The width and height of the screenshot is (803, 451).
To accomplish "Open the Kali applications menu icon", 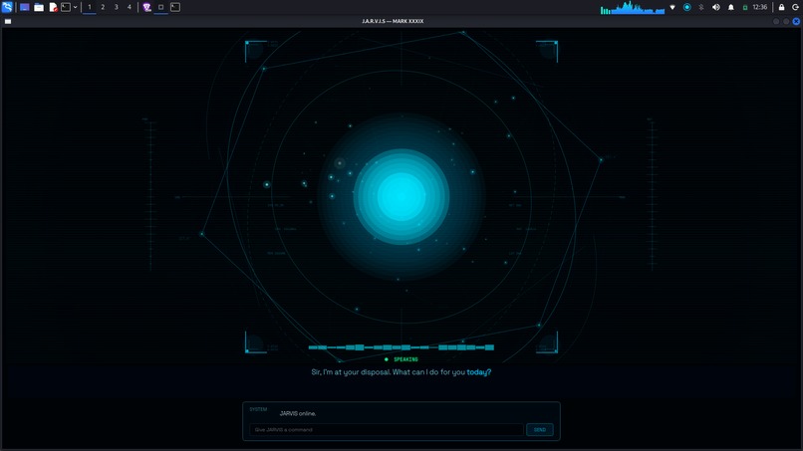I will point(7,7).
